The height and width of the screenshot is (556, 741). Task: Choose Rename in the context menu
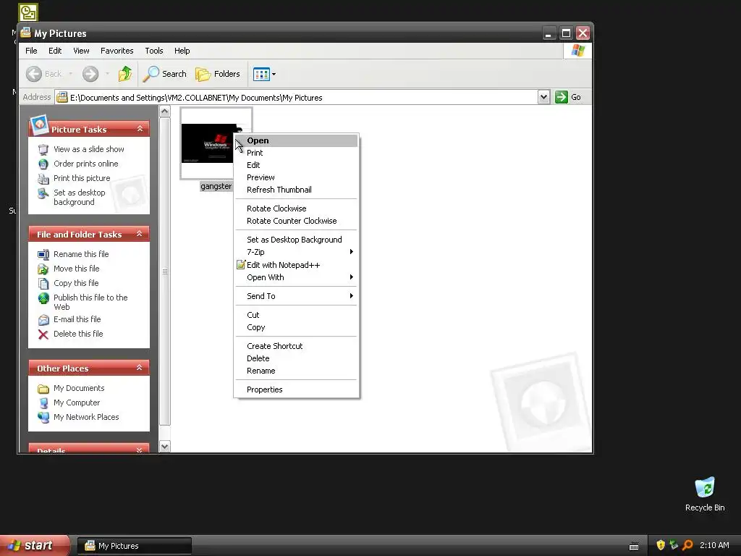(x=296, y=371)
